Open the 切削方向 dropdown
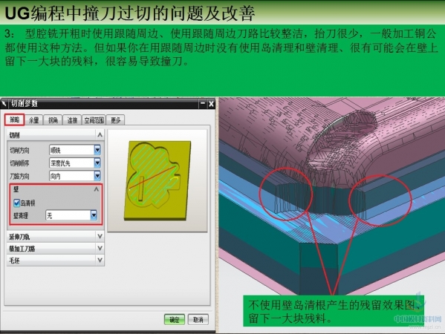This screenshot has width=445, height=334. click(x=75, y=150)
